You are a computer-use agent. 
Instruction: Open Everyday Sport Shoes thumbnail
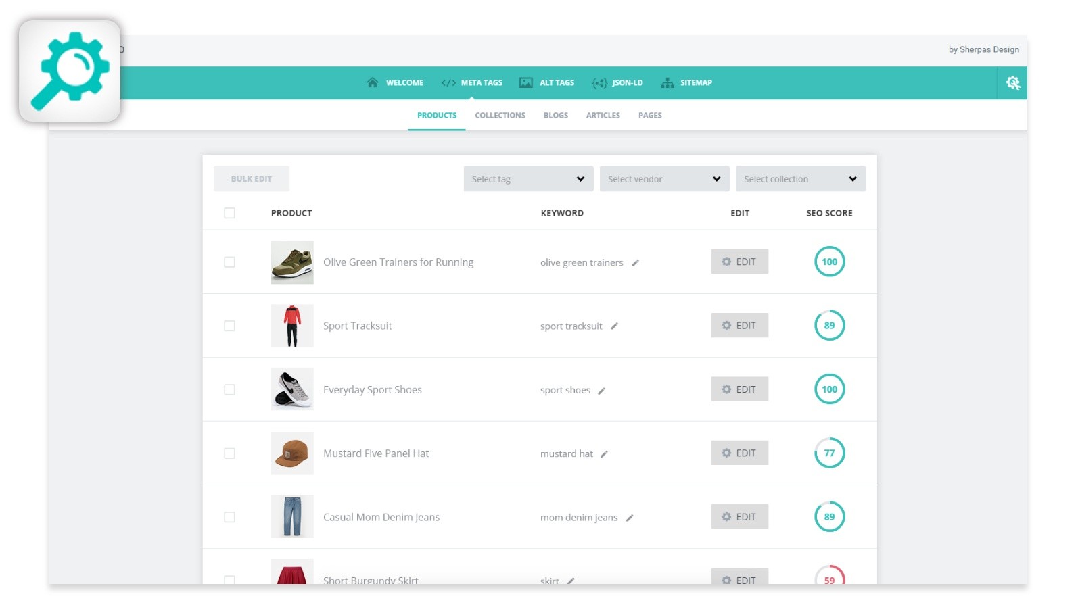point(292,389)
